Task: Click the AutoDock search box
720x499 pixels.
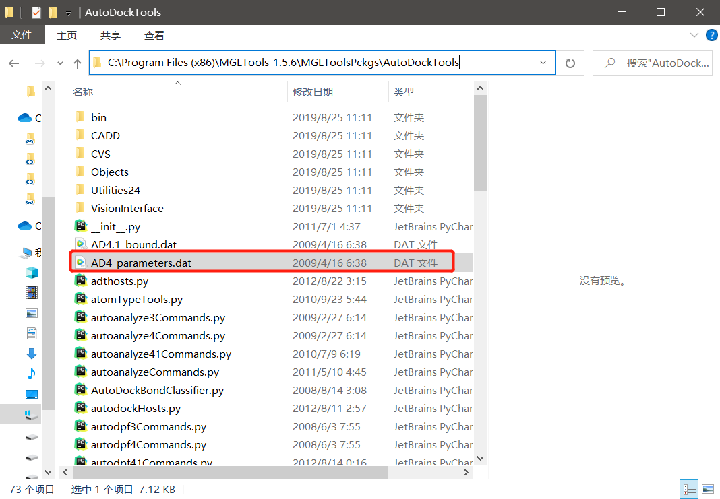Action: pos(653,63)
